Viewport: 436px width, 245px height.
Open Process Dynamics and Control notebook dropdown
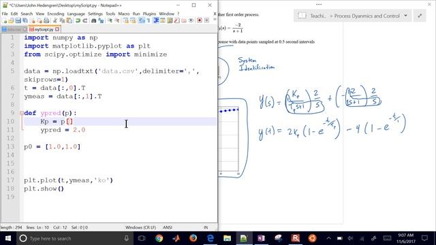406,16
